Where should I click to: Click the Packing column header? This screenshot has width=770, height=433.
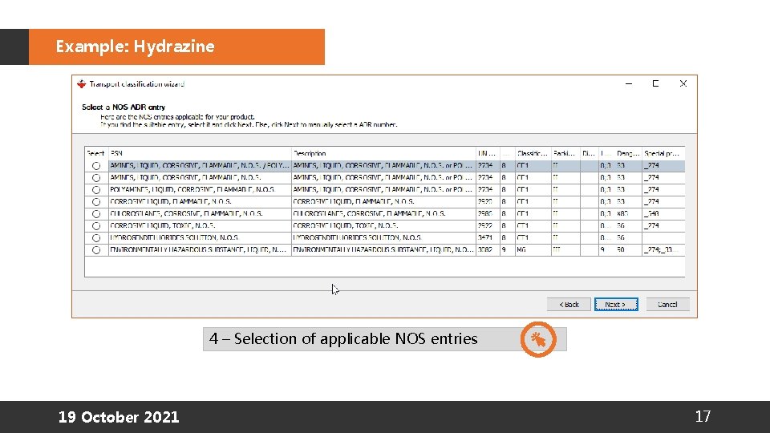tap(565, 153)
